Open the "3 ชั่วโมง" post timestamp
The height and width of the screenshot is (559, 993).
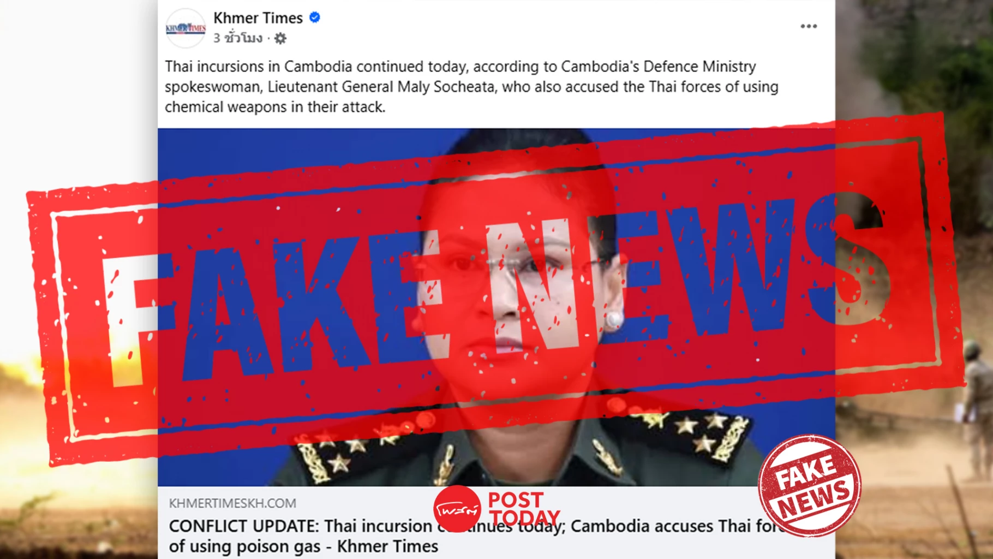pos(238,38)
